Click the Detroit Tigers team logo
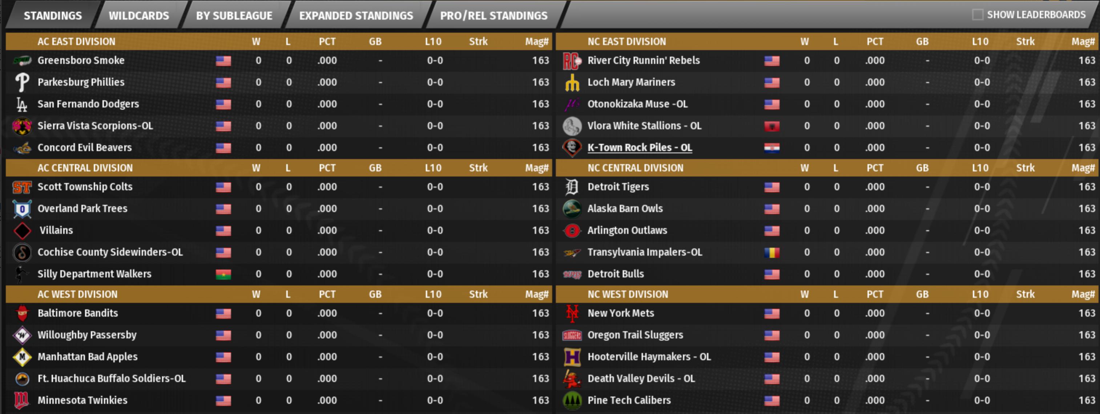The image size is (1100, 414). [x=572, y=187]
